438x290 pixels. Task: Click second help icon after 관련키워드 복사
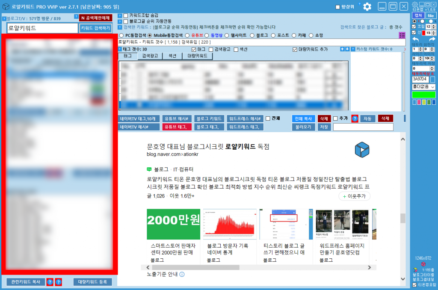[x=58, y=282]
